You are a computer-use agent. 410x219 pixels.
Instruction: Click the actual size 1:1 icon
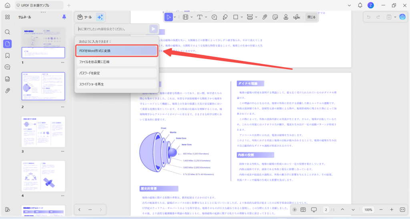coord(402,209)
